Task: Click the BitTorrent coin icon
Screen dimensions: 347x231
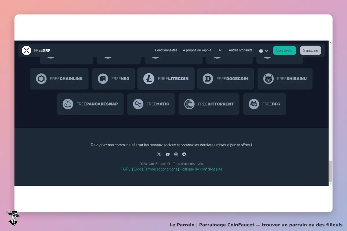Action: point(189,104)
